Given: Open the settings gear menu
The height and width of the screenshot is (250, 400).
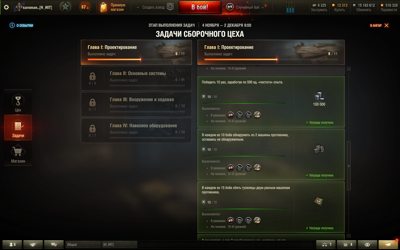Looking at the screenshot, I should point(6,7).
